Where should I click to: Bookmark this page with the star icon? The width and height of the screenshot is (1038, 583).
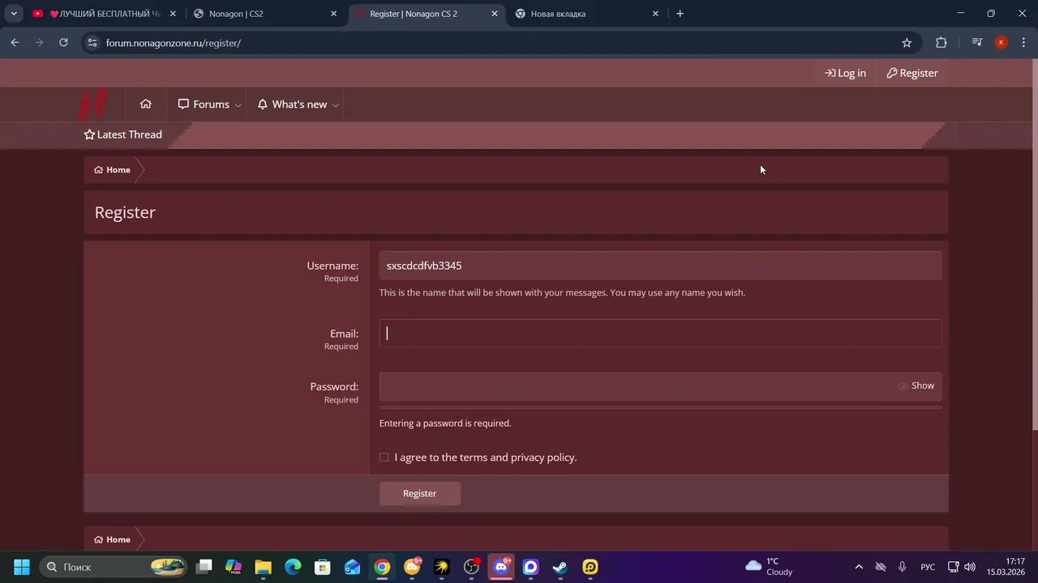pos(907,43)
